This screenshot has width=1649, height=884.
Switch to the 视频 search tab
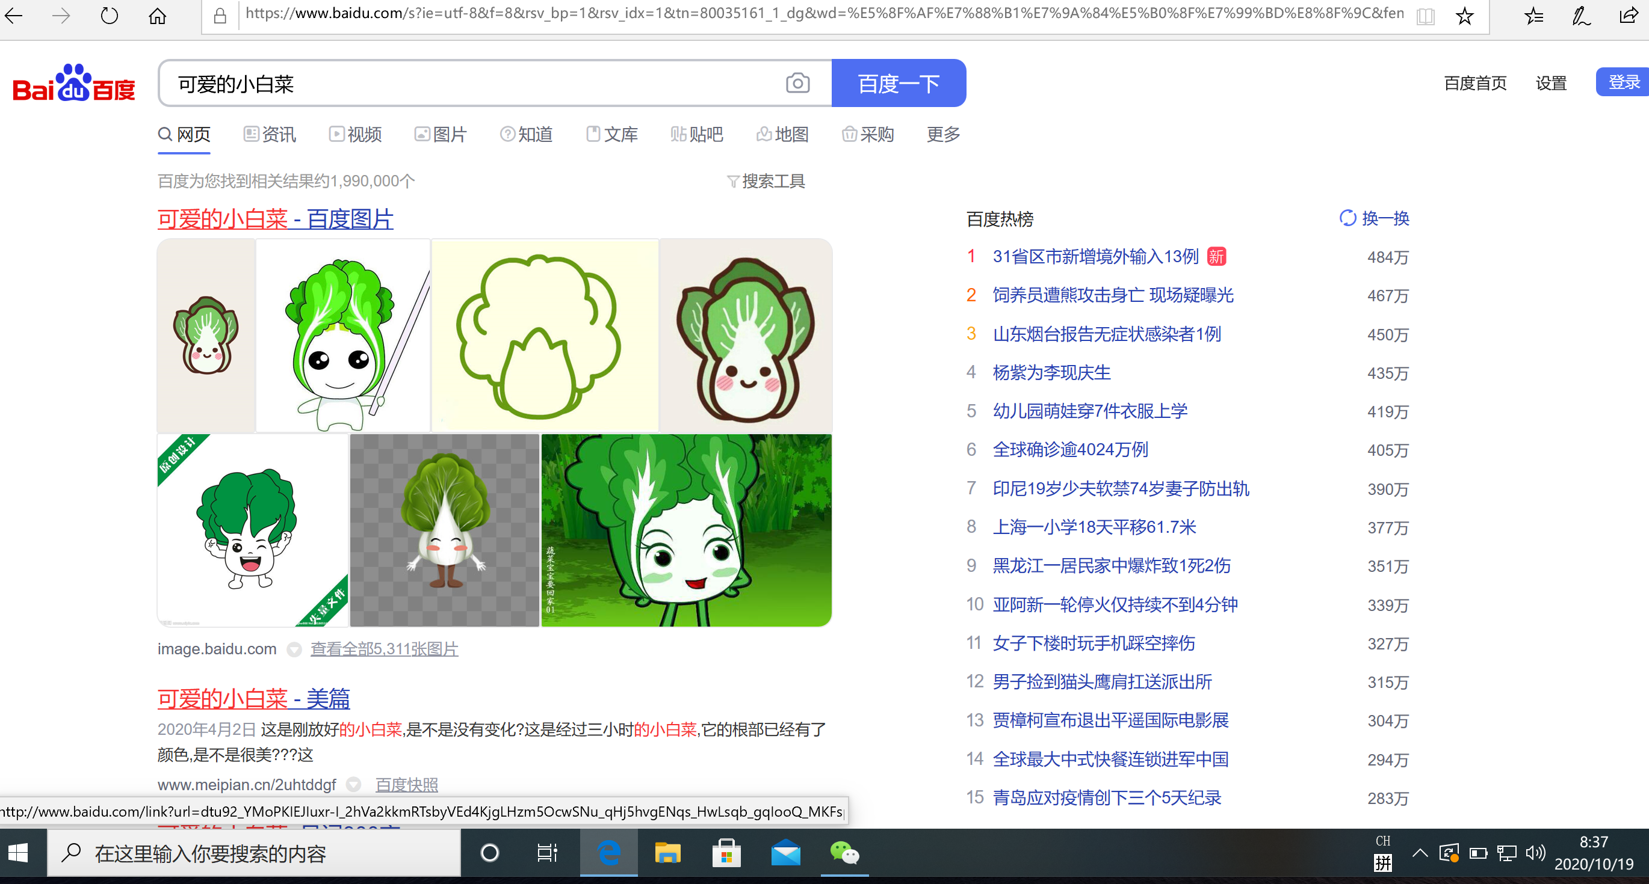(355, 134)
